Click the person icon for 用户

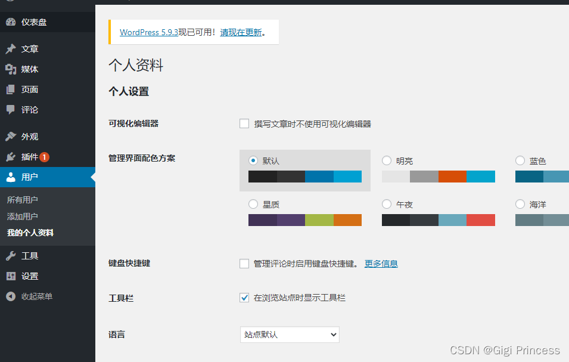(x=11, y=177)
